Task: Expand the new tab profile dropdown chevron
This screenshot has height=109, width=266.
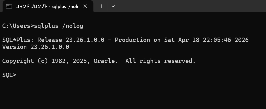Action: coord(113,6)
